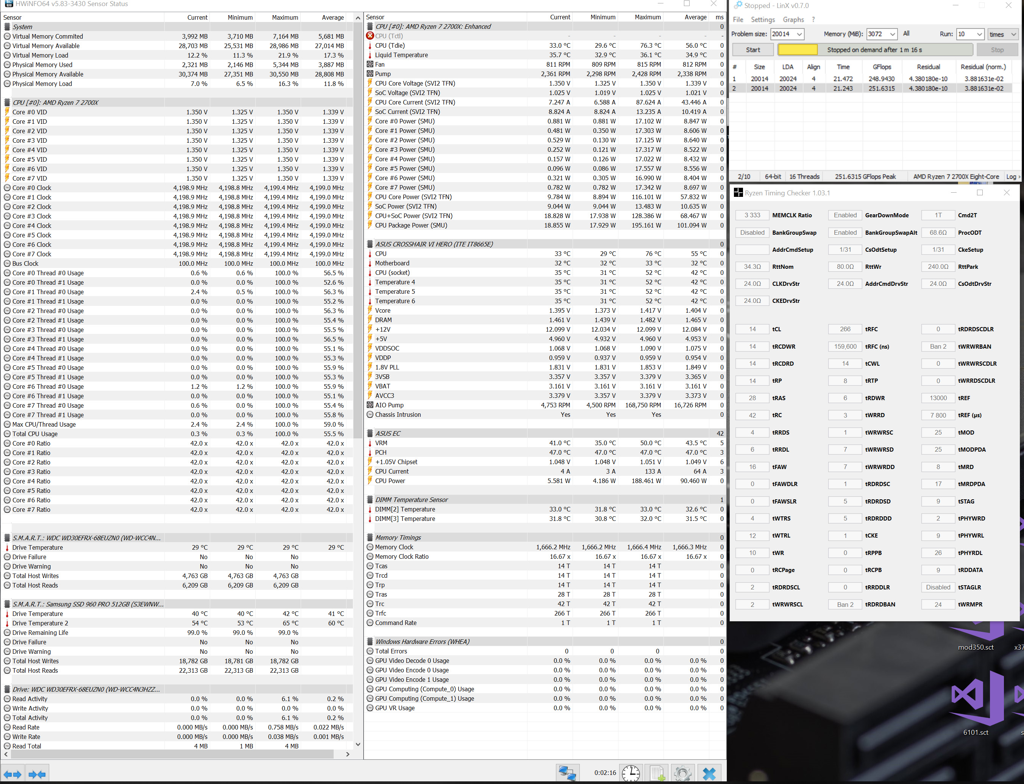Click the clock reset timer icon
Viewport: 1024px width, 784px height.
[631, 773]
